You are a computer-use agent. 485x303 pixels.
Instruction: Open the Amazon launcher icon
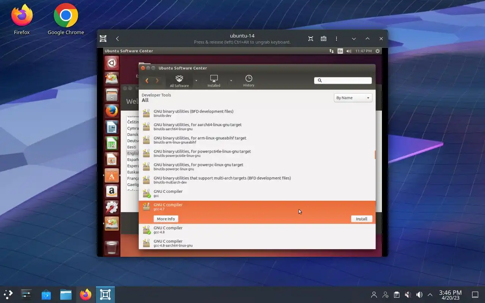pyautogui.click(x=112, y=191)
